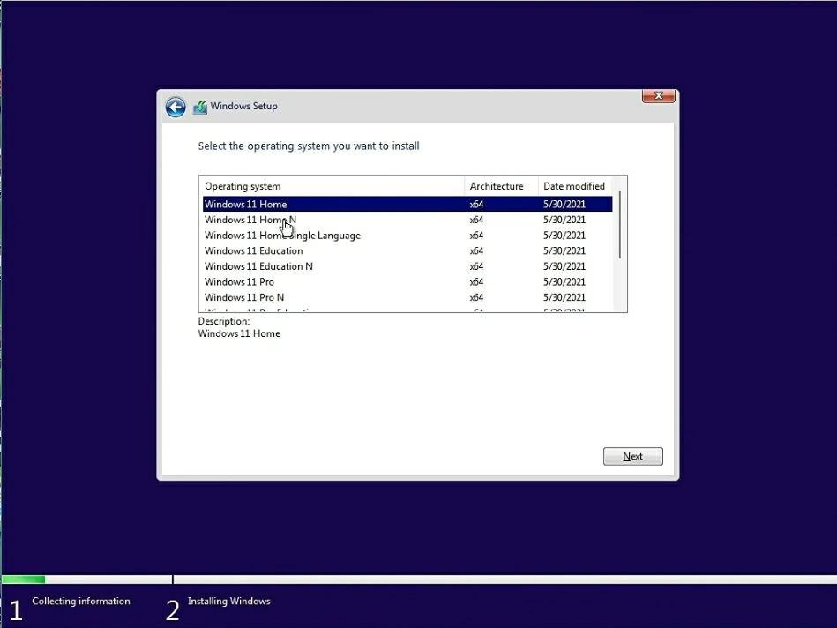Image resolution: width=837 pixels, height=628 pixels.
Task: Click x64 cell in Windows 11 Pro row
Action: (x=476, y=281)
